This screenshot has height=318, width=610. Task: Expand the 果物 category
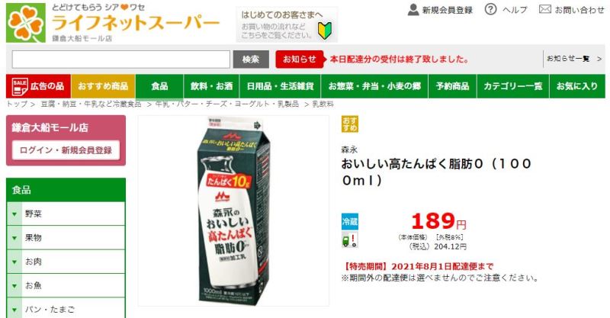[x=66, y=238]
